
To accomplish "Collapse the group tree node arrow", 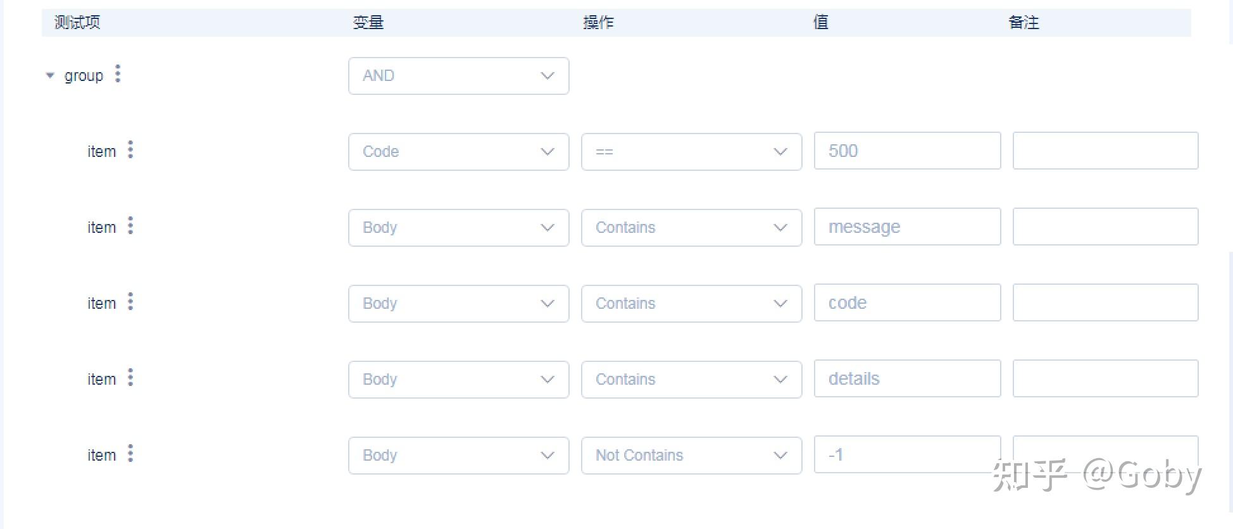I will (x=50, y=75).
